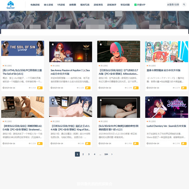Viewport: 189px width, 189px height.
Task: Click comment badge on The Soil of Sin card
Action: coord(40,88)
